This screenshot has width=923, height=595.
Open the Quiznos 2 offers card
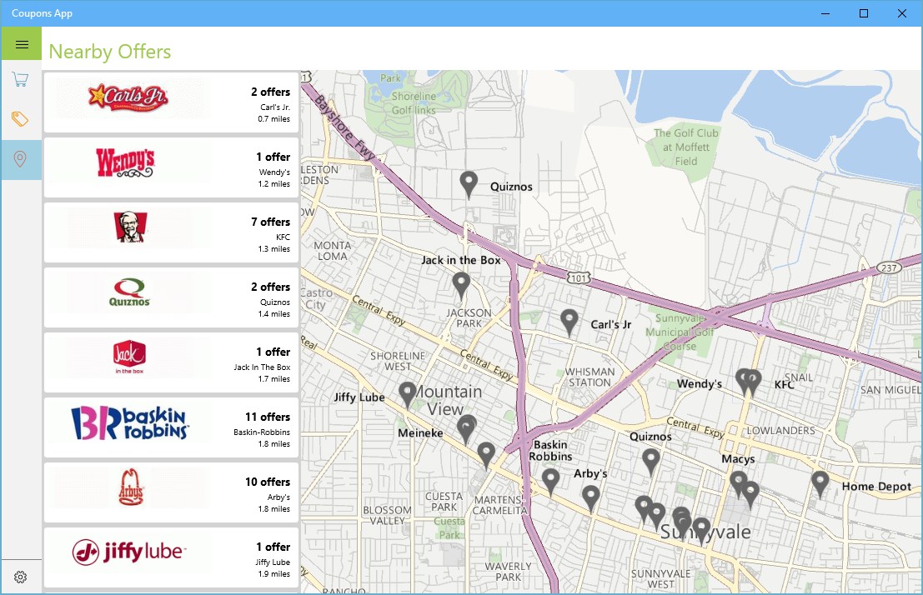[171, 297]
